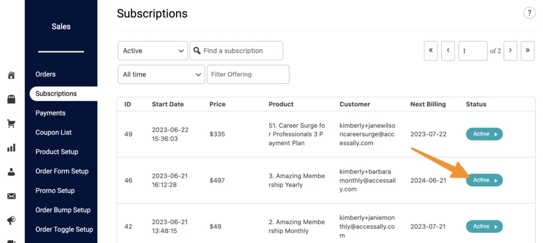Open the store icon in left rail
This screenshot has height=243, width=543.
pyautogui.click(x=11, y=99)
